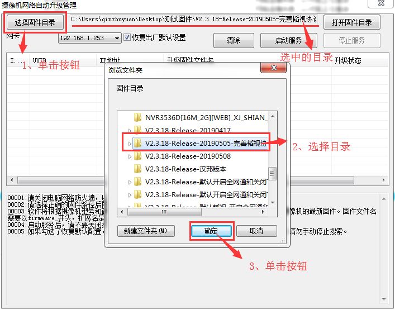Select folder V2.3.18-Release-20190417
The width and height of the screenshot is (395, 310).
pos(188,131)
